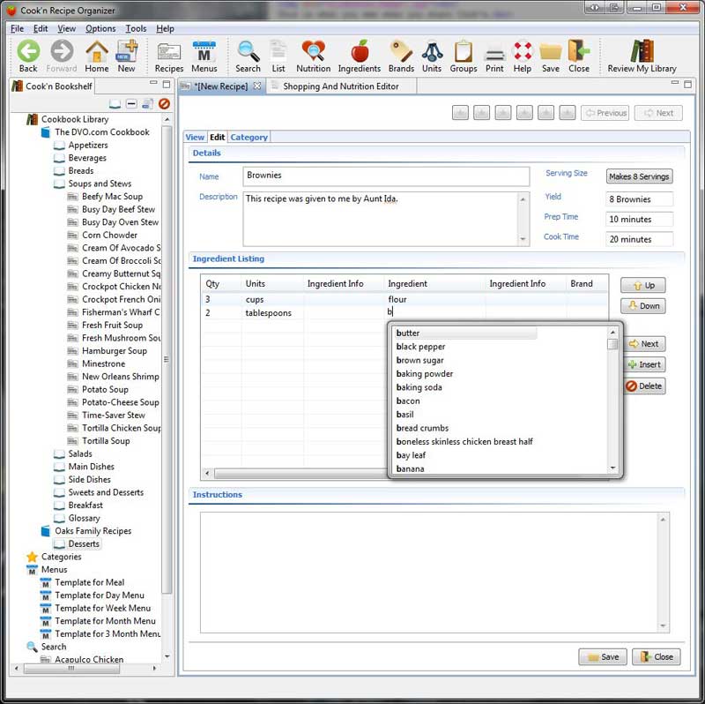This screenshot has width=705, height=704.
Task: Open the Ingredients apple icon
Action: pyautogui.click(x=360, y=56)
